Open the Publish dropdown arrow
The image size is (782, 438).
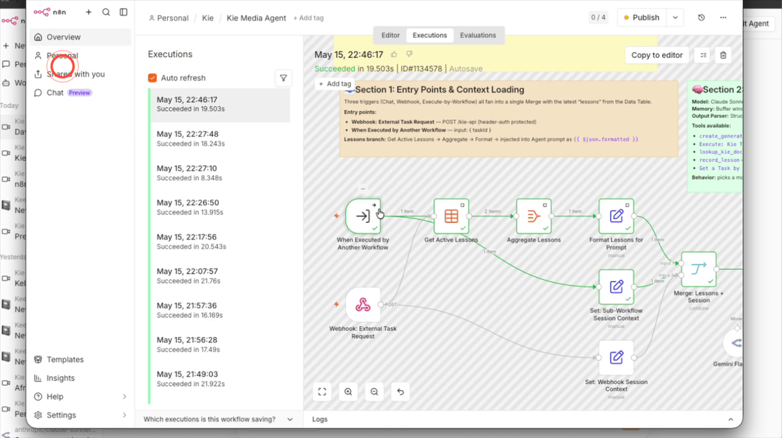click(x=676, y=18)
